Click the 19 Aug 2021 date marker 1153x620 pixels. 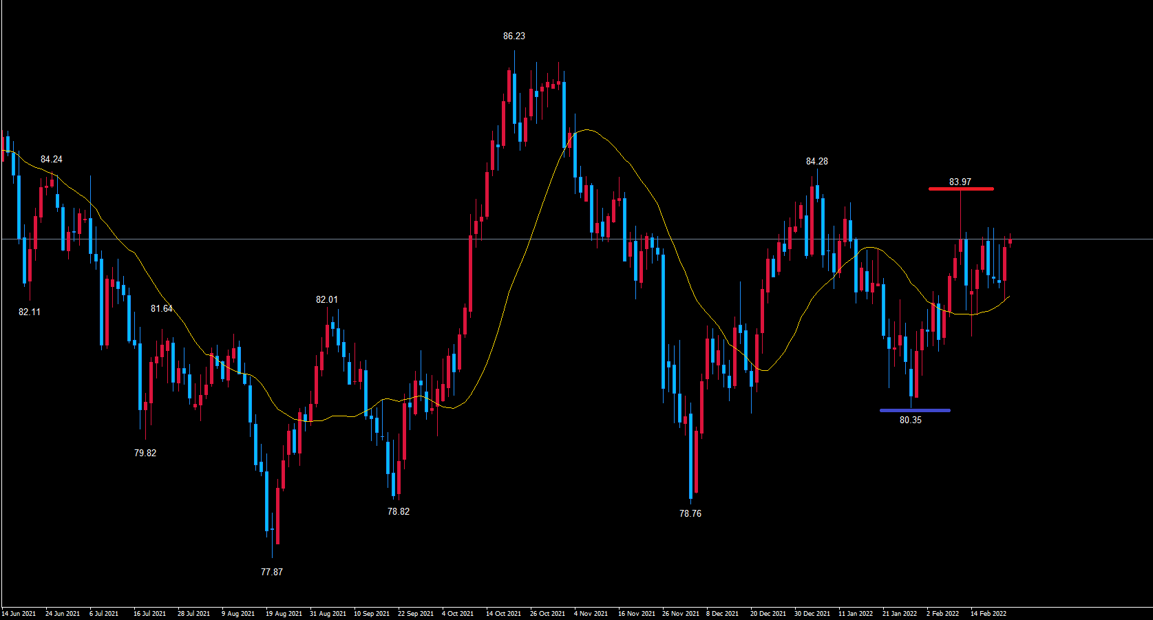pyautogui.click(x=284, y=613)
